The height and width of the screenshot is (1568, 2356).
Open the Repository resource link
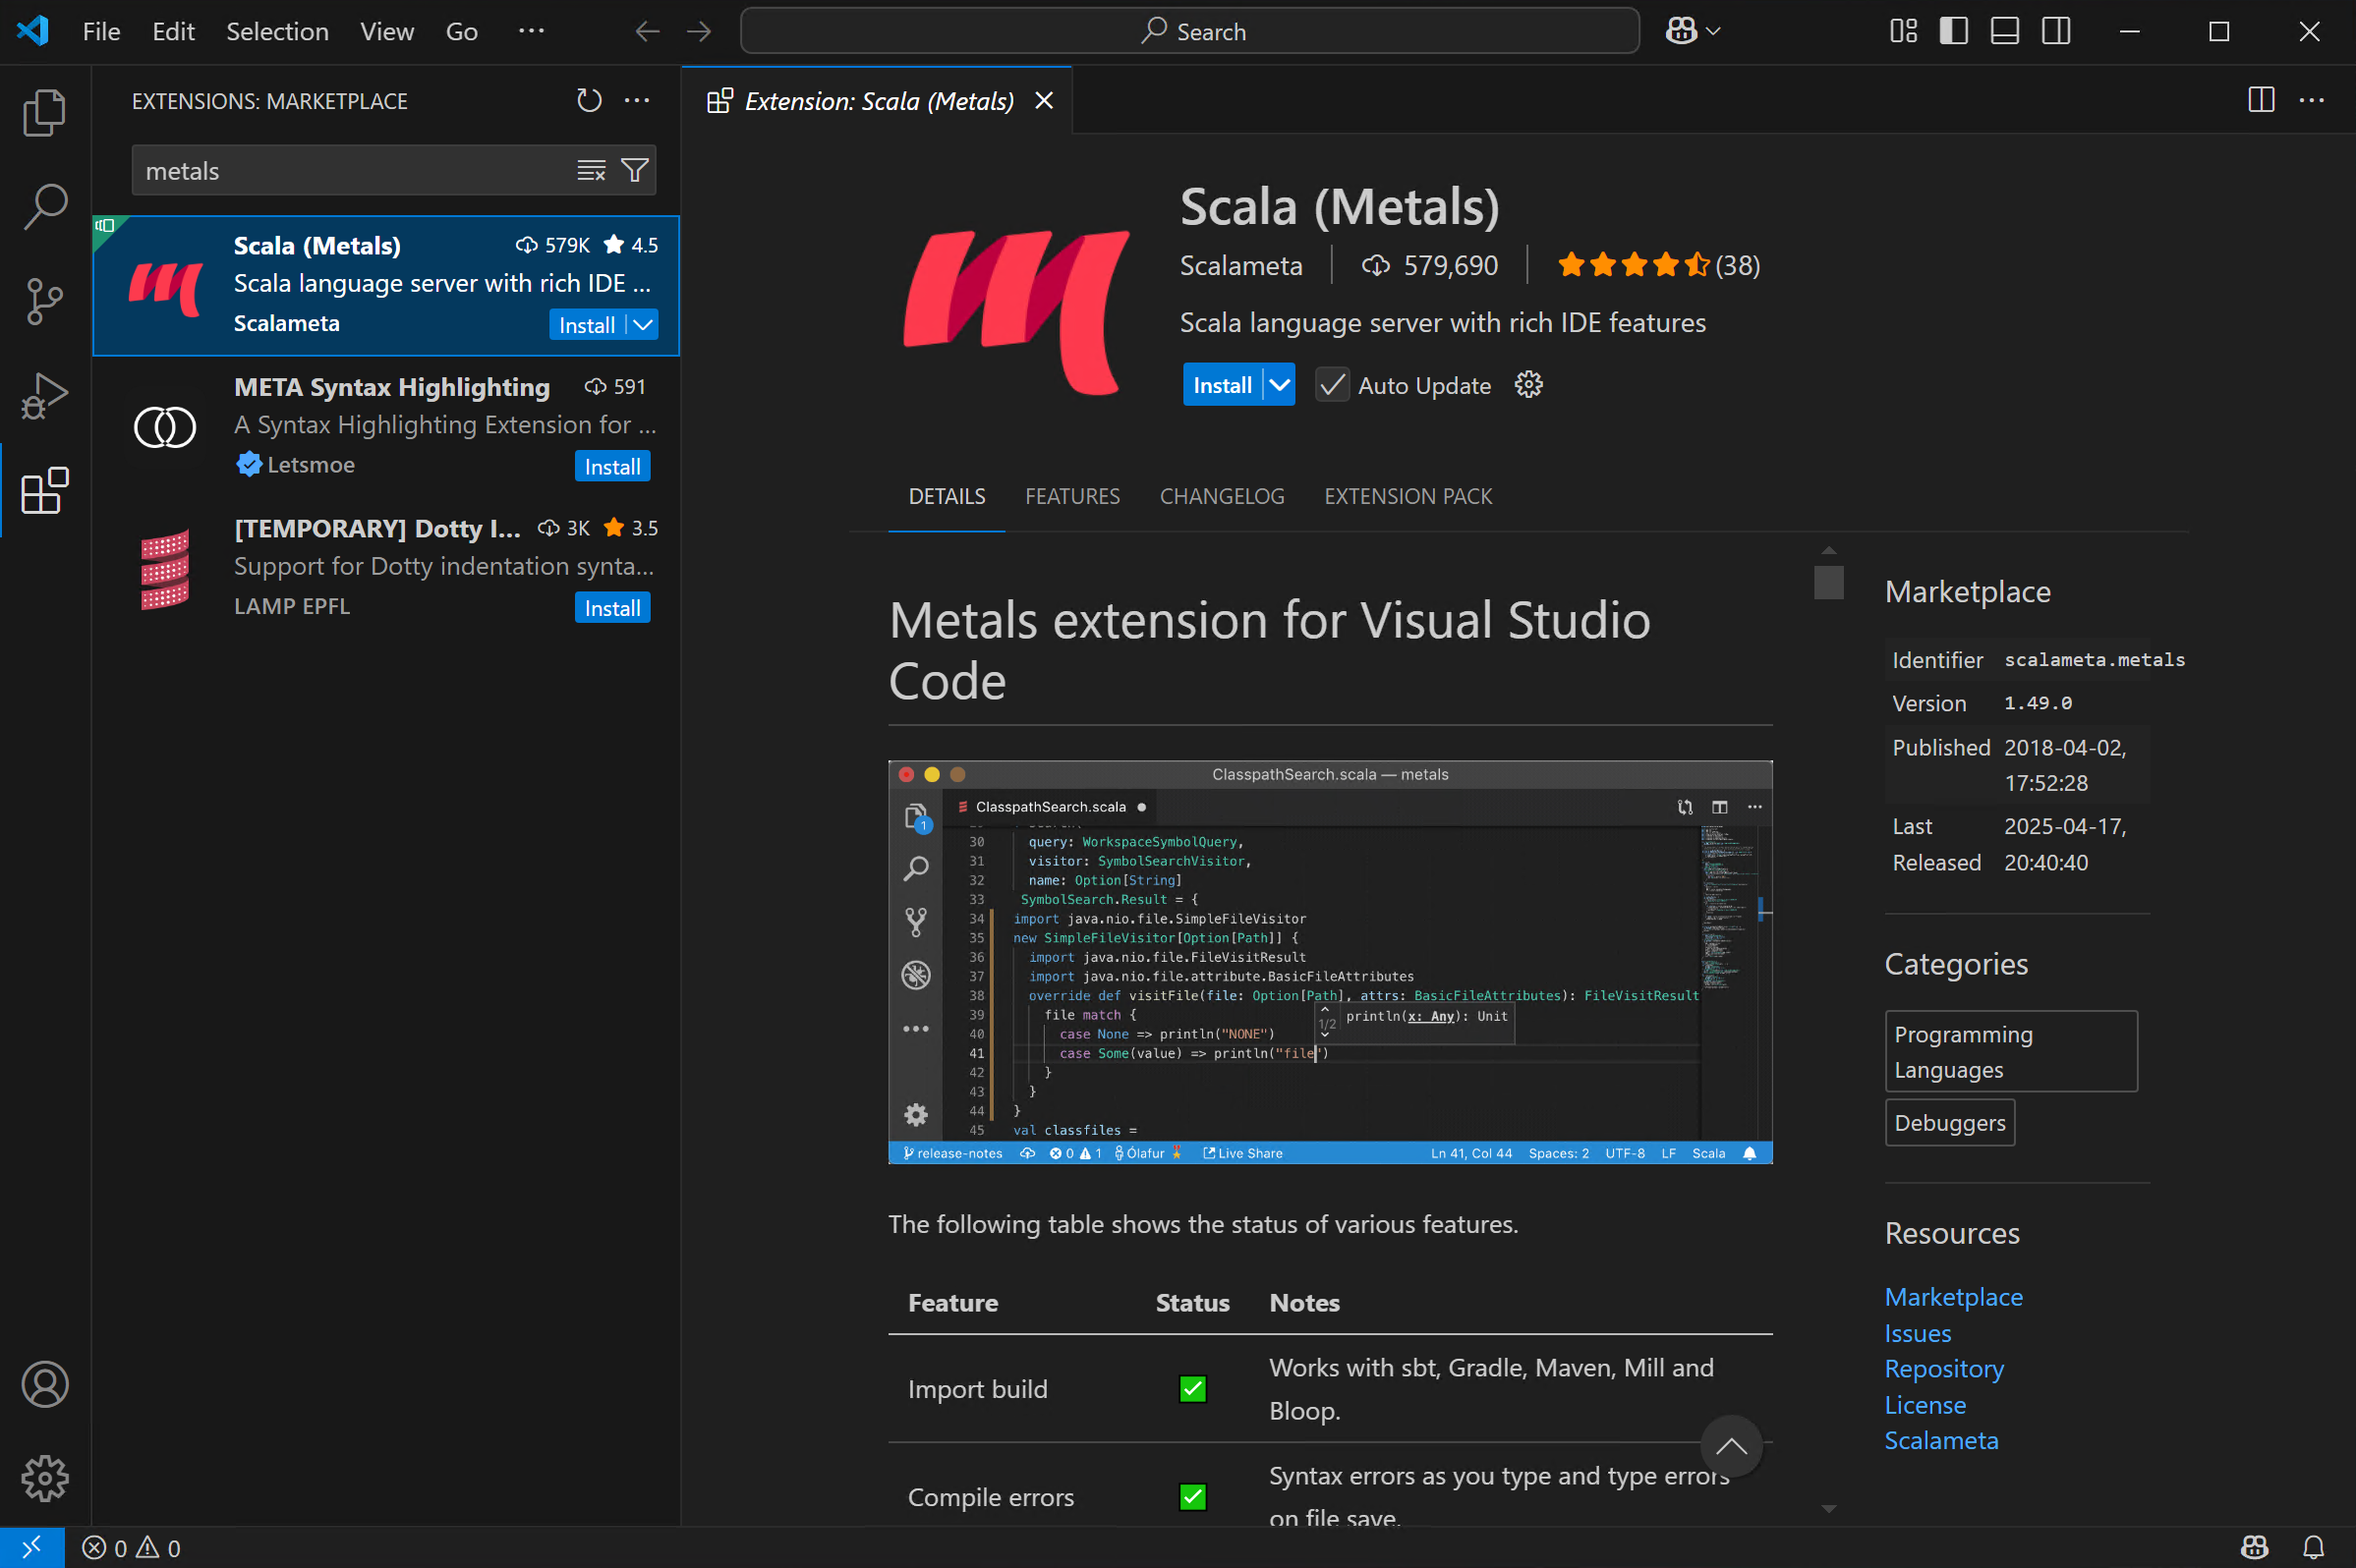[1944, 1369]
